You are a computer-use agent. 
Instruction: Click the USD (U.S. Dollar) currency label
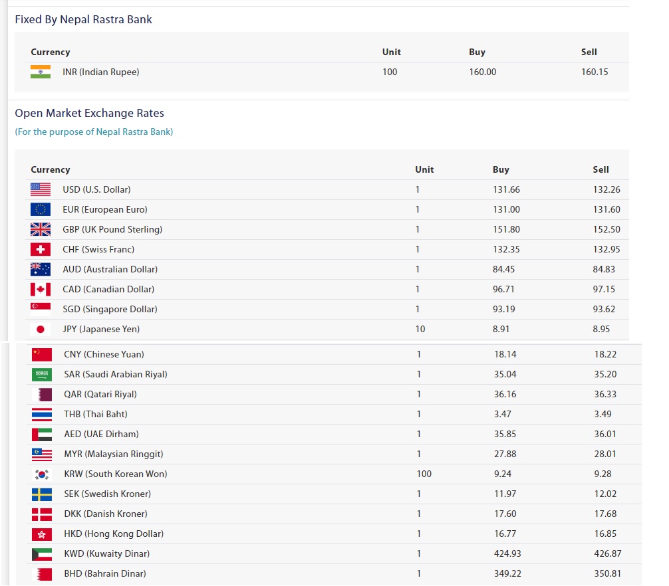[96, 189]
